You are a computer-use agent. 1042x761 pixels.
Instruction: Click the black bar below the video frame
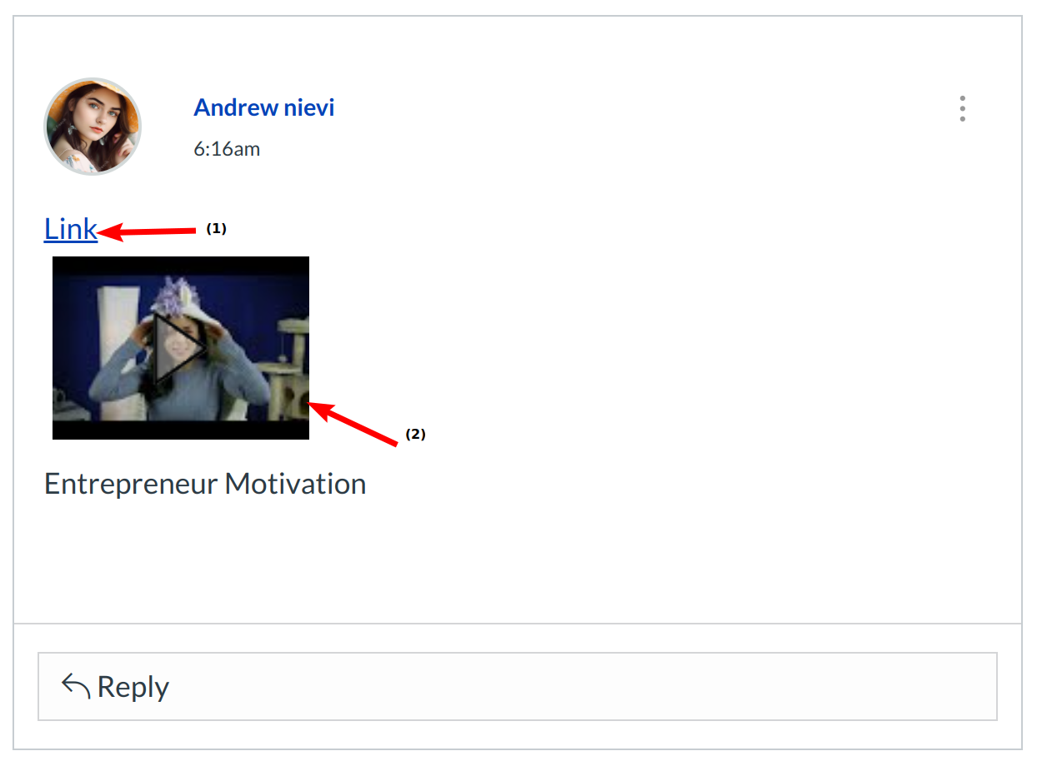pos(181,430)
